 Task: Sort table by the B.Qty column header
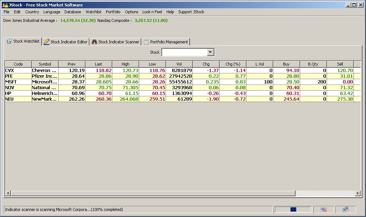click(x=313, y=64)
